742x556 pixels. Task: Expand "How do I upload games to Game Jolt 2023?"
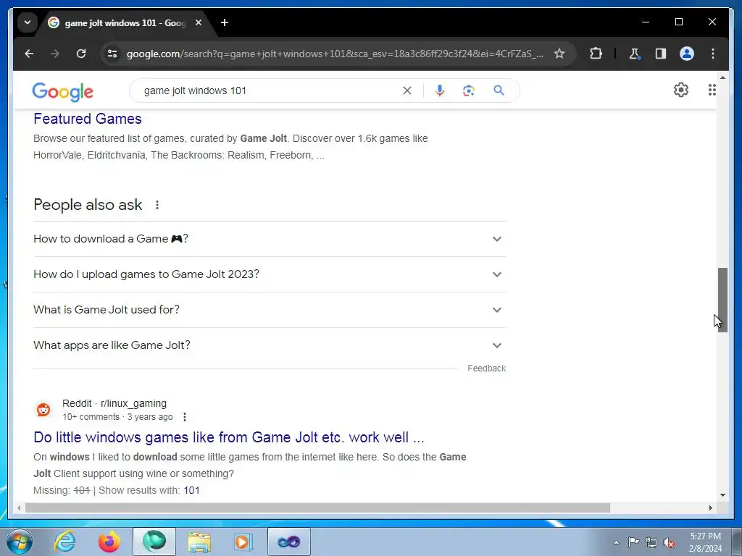(270, 274)
